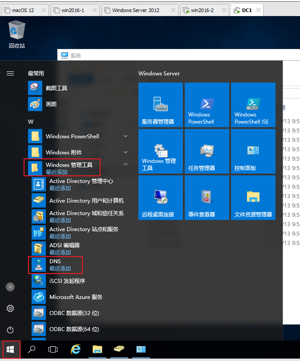
Task: Open iSCSI 发起程序
Action: [80, 281]
